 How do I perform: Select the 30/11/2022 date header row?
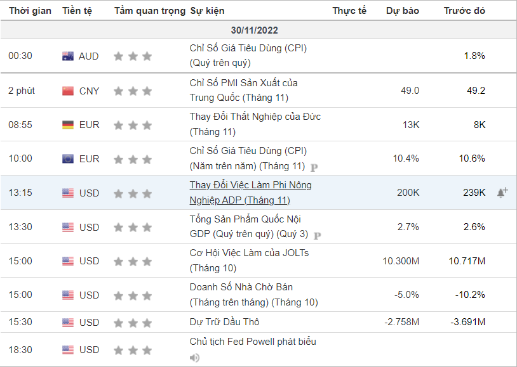pyautogui.click(x=258, y=30)
